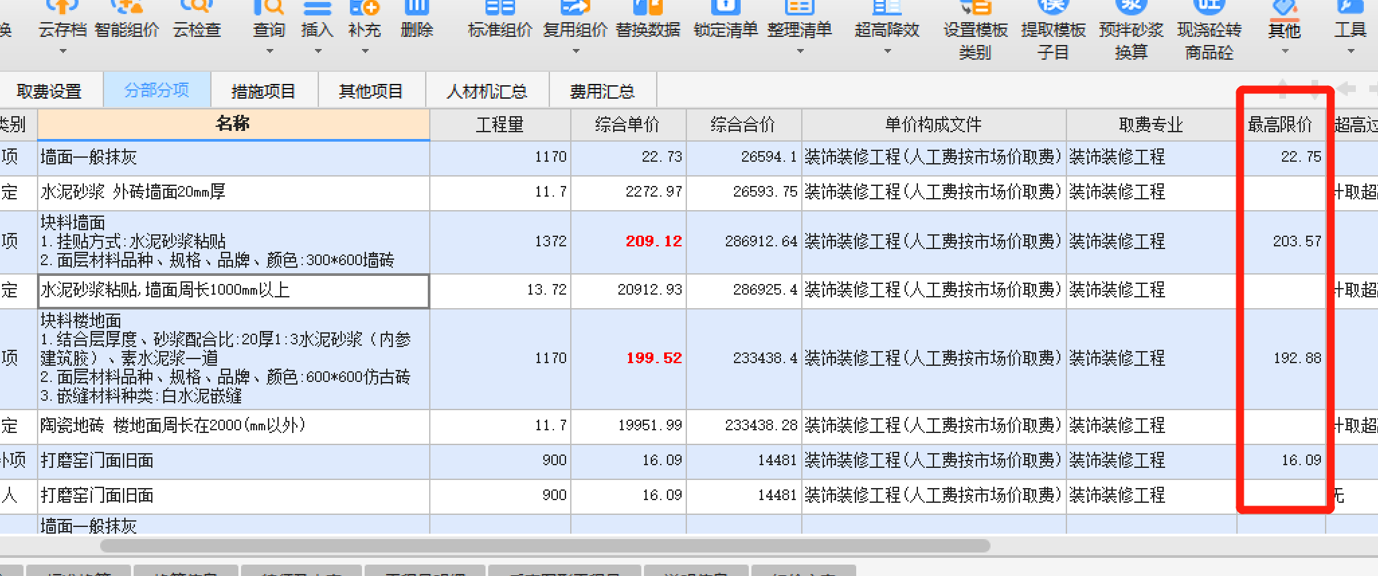Click red unit price 209.12
The height and width of the screenshot is (576, 1378).
(x=653, y=242)
